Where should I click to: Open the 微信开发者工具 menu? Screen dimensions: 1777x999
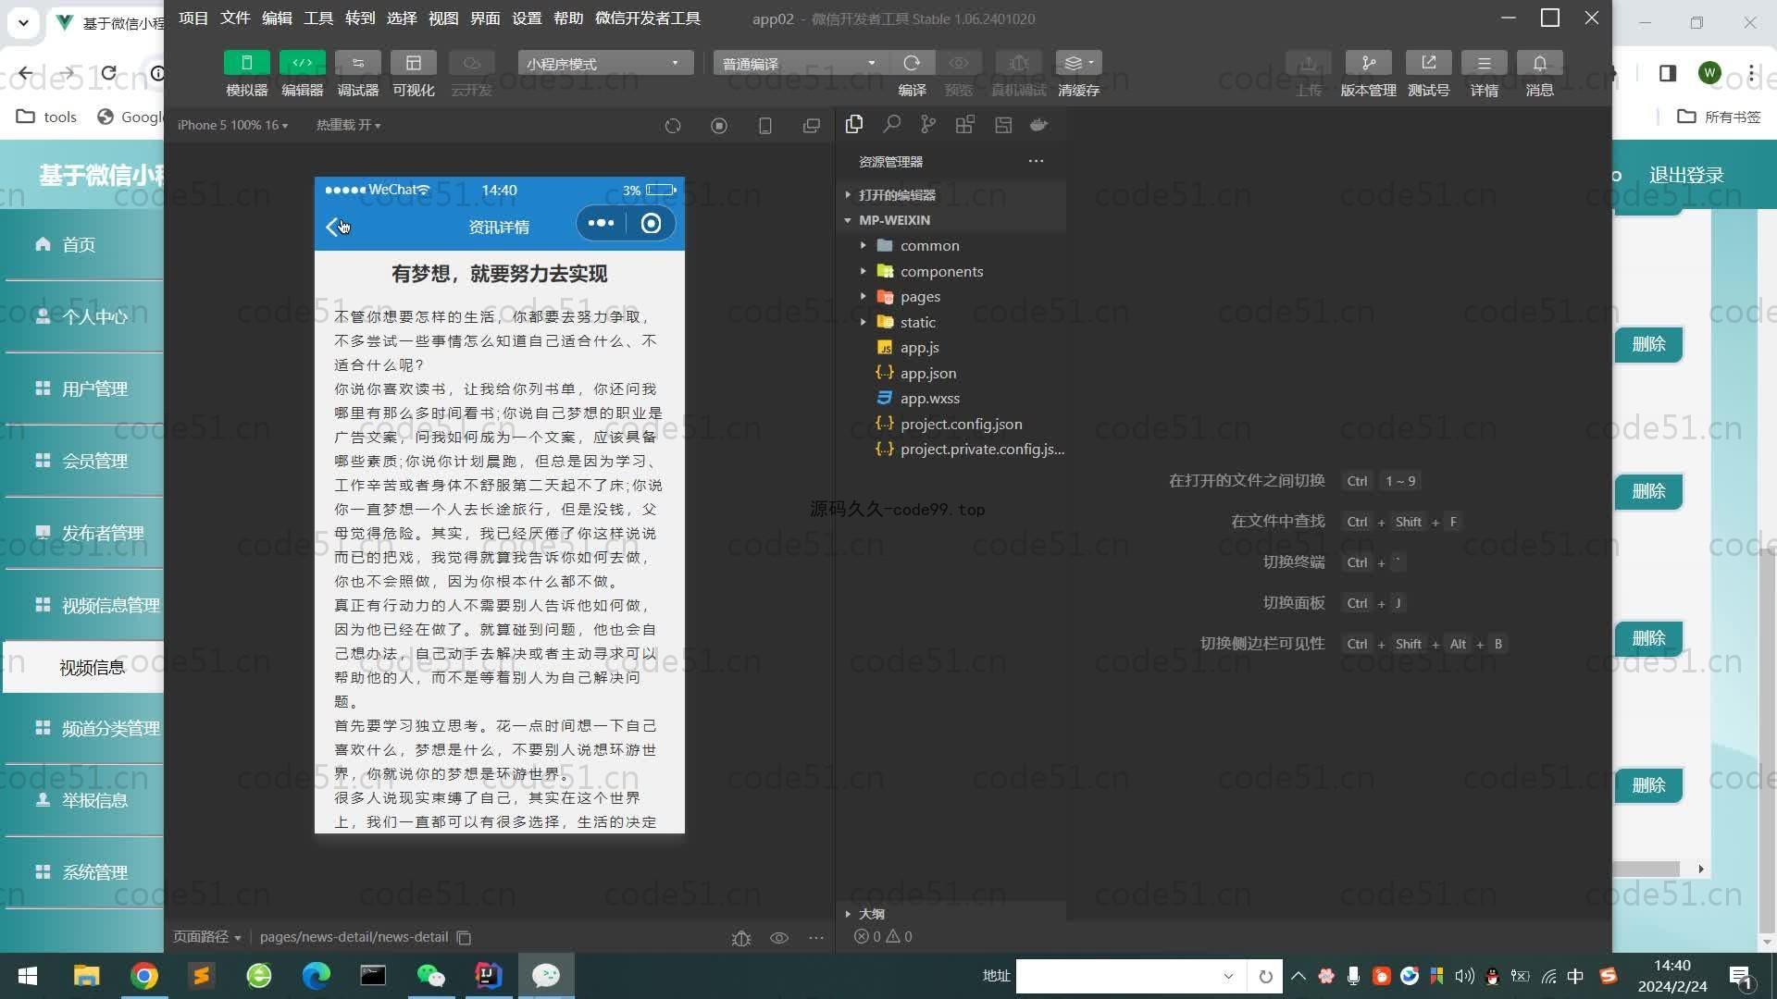point(648,18)
